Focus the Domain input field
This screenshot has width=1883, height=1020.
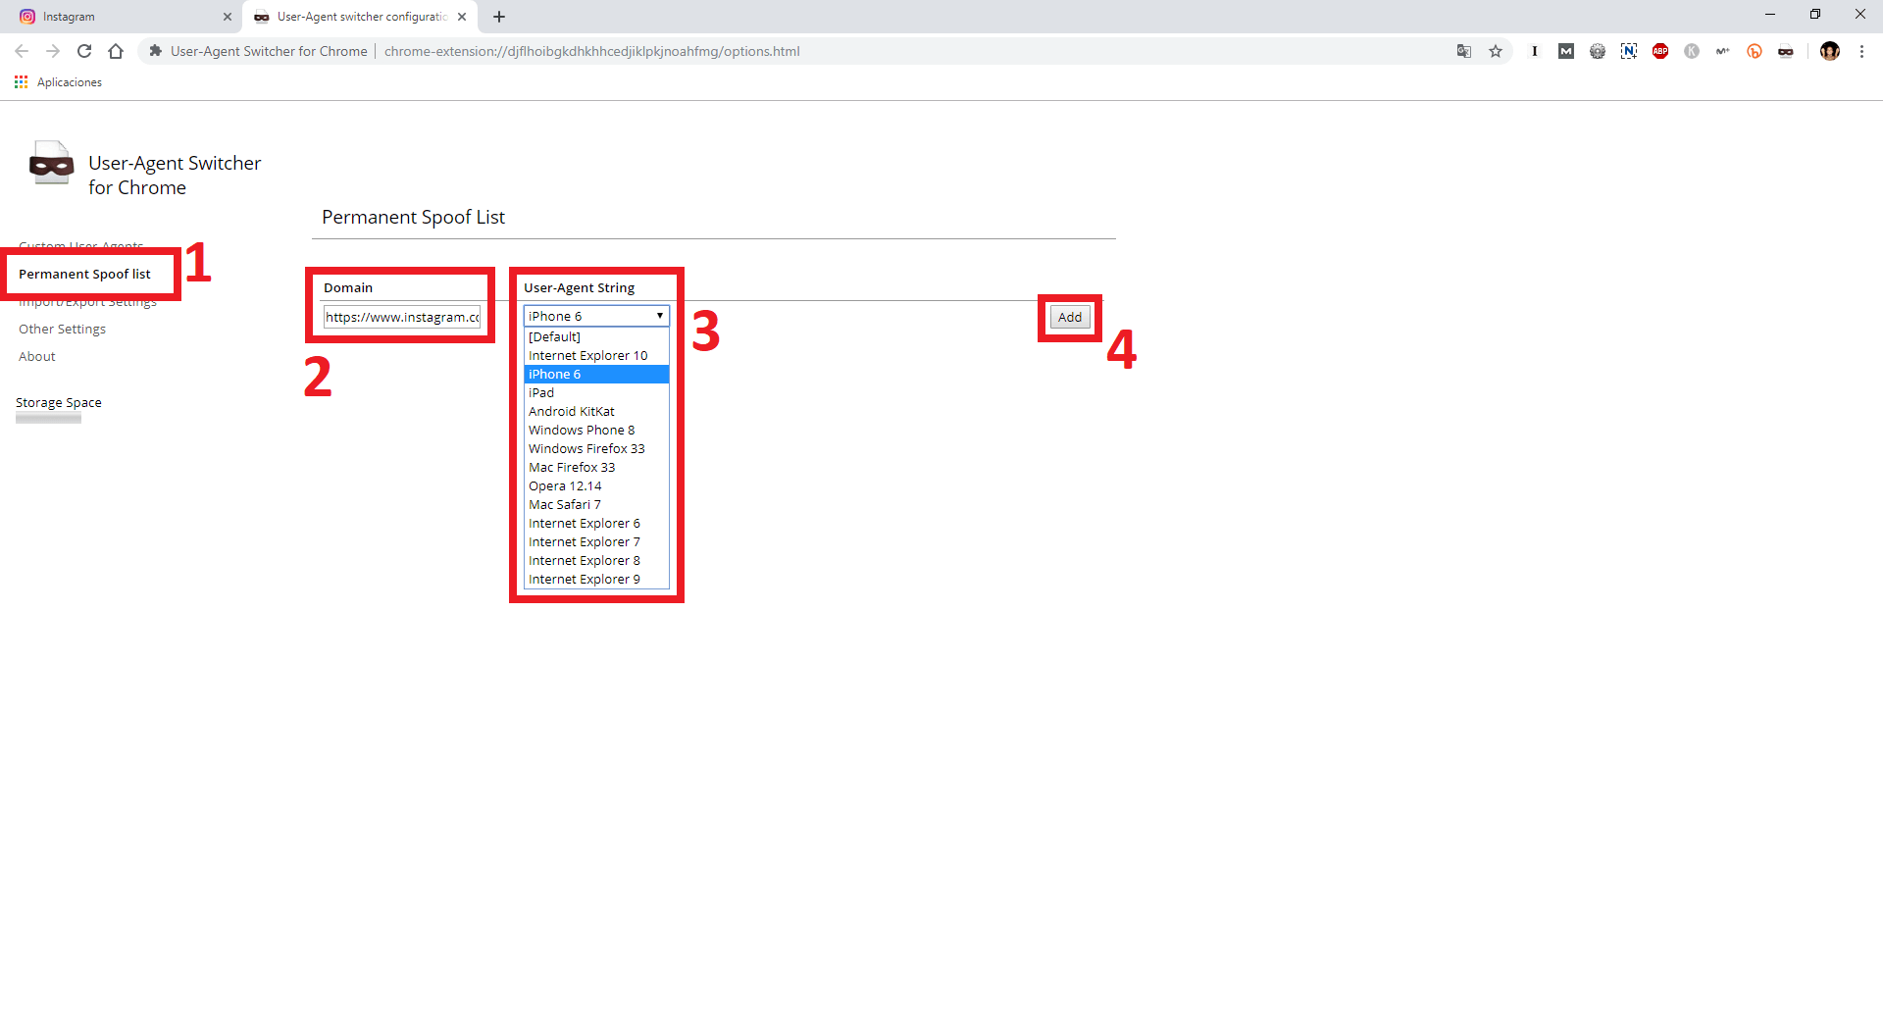402,317
